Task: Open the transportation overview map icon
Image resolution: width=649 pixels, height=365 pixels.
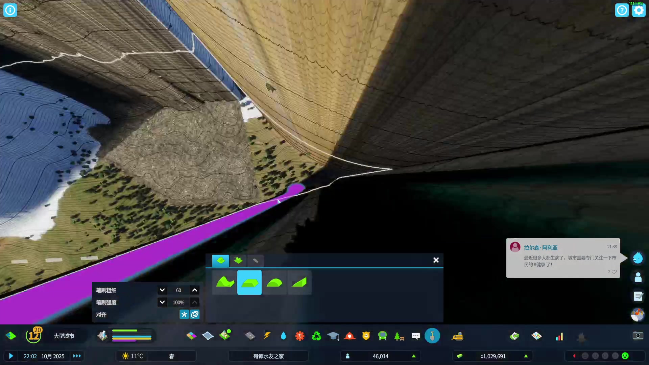Action: (536, 336)
